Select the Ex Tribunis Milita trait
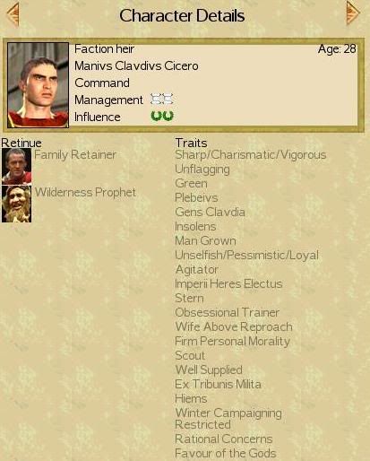The height and width of the screenshot is (461, 370). click(x=218, y=384)
